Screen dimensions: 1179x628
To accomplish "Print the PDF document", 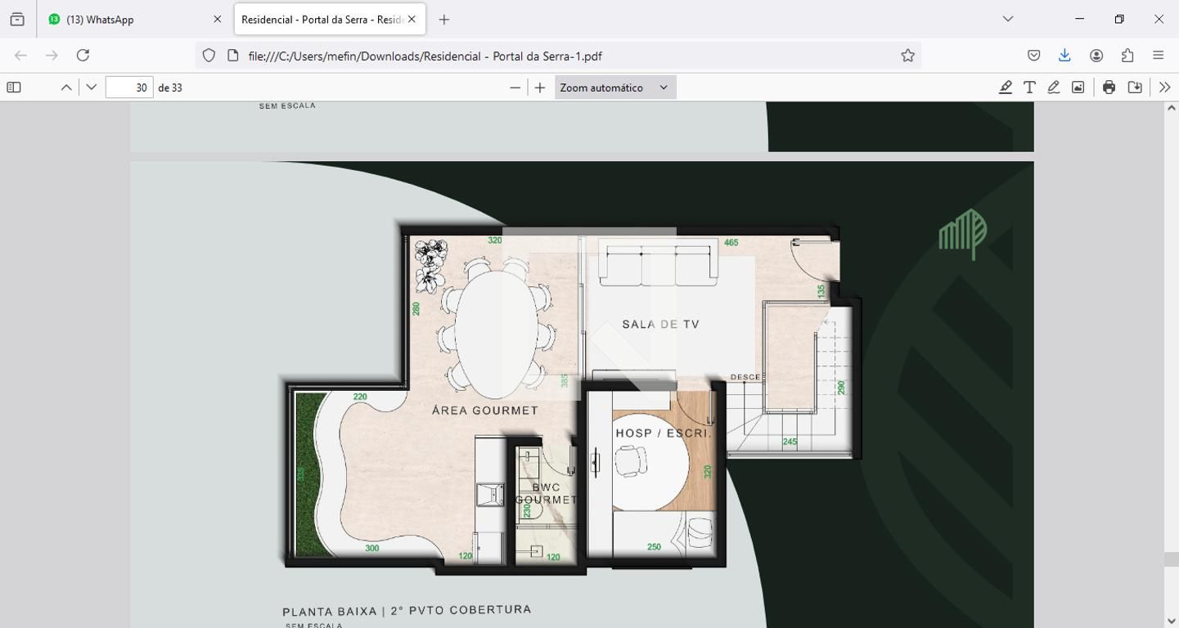I will (1109, 87).
